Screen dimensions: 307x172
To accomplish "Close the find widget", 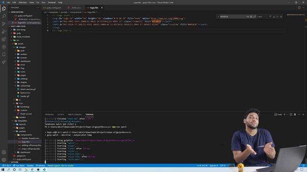I will [282, 17].
